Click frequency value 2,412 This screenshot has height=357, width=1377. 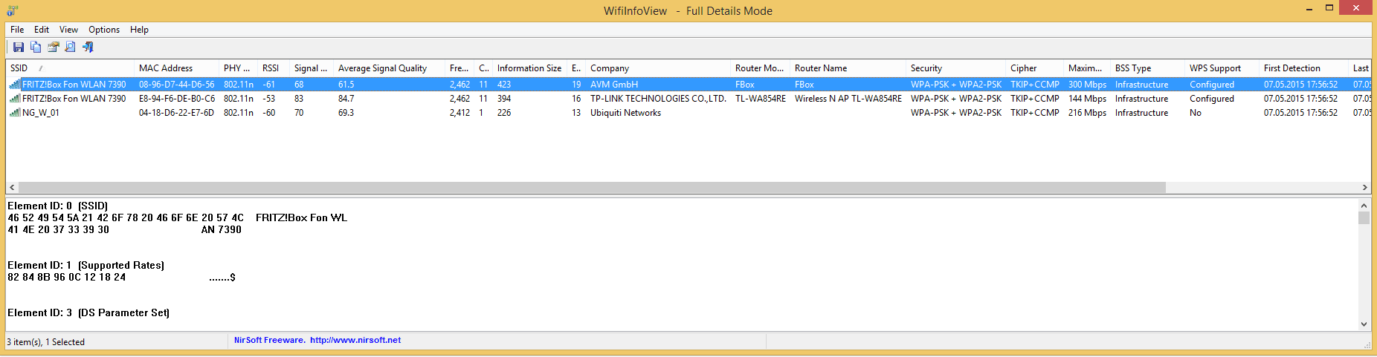click(459, 113)
